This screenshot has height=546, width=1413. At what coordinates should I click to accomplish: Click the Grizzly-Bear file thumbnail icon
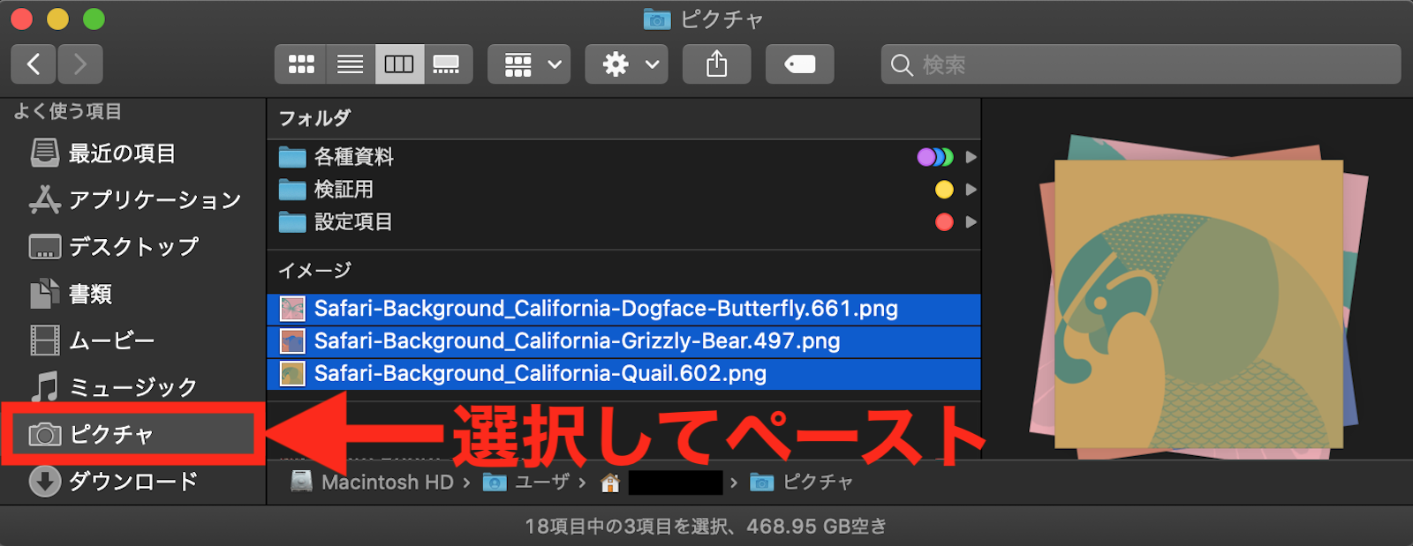pos(292,341)
